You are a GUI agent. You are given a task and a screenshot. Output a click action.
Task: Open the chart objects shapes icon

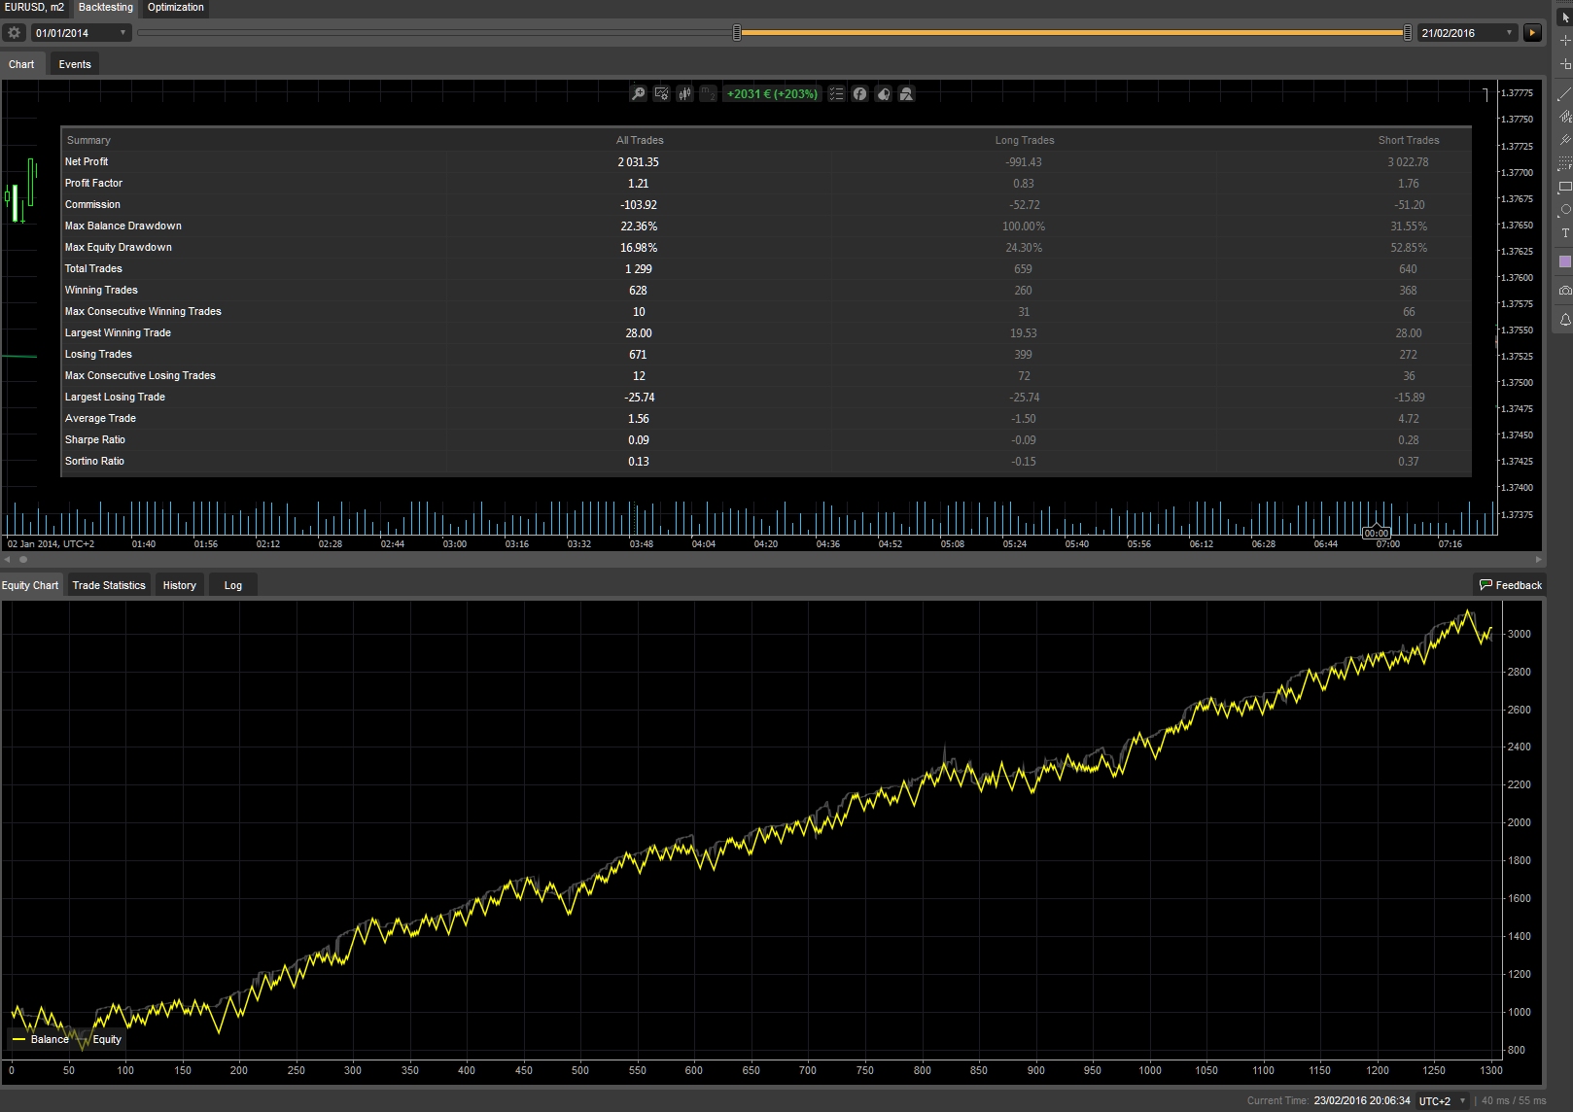906,93
